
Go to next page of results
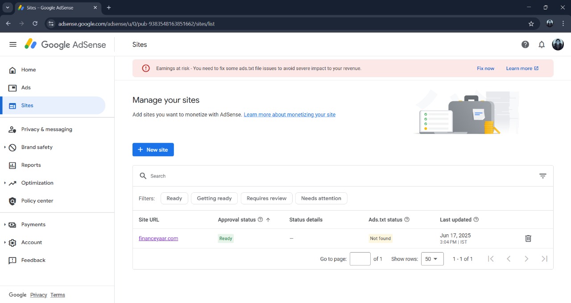[x=526, y=259]
